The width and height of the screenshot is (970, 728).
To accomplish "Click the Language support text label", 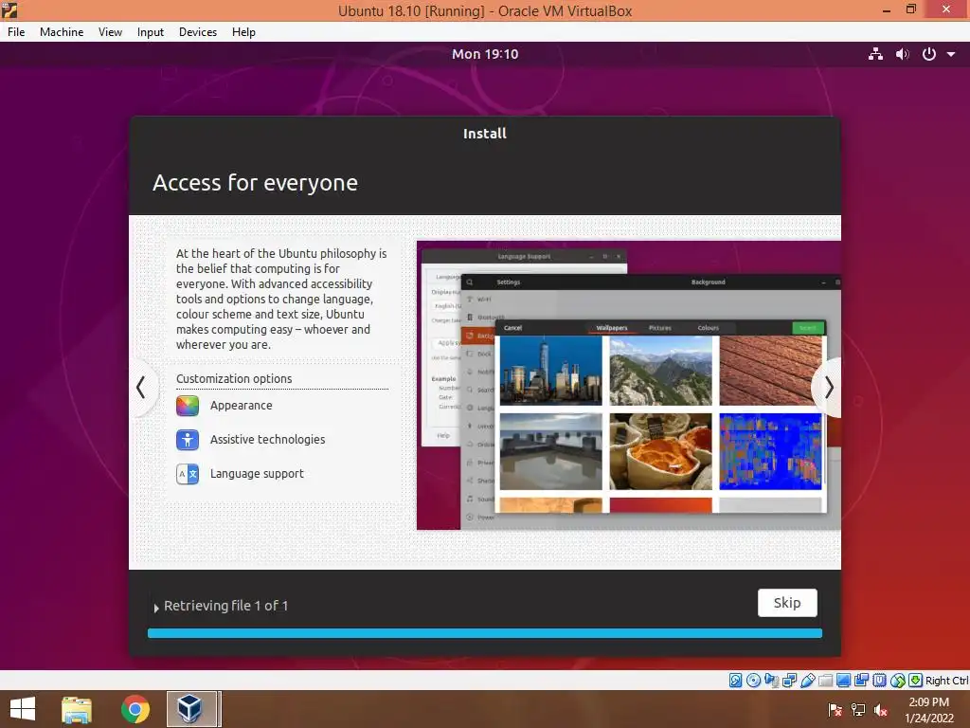I will (x=257, y=474).
